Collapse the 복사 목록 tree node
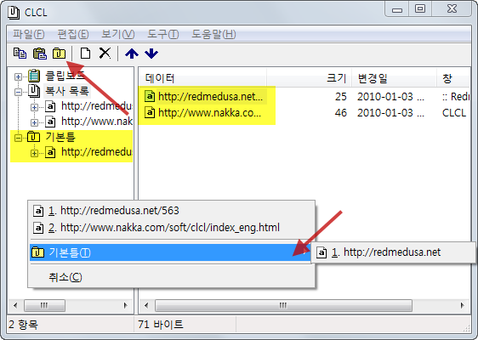The width and height of the screenshot is (478, 340). [x=18, y=92]
